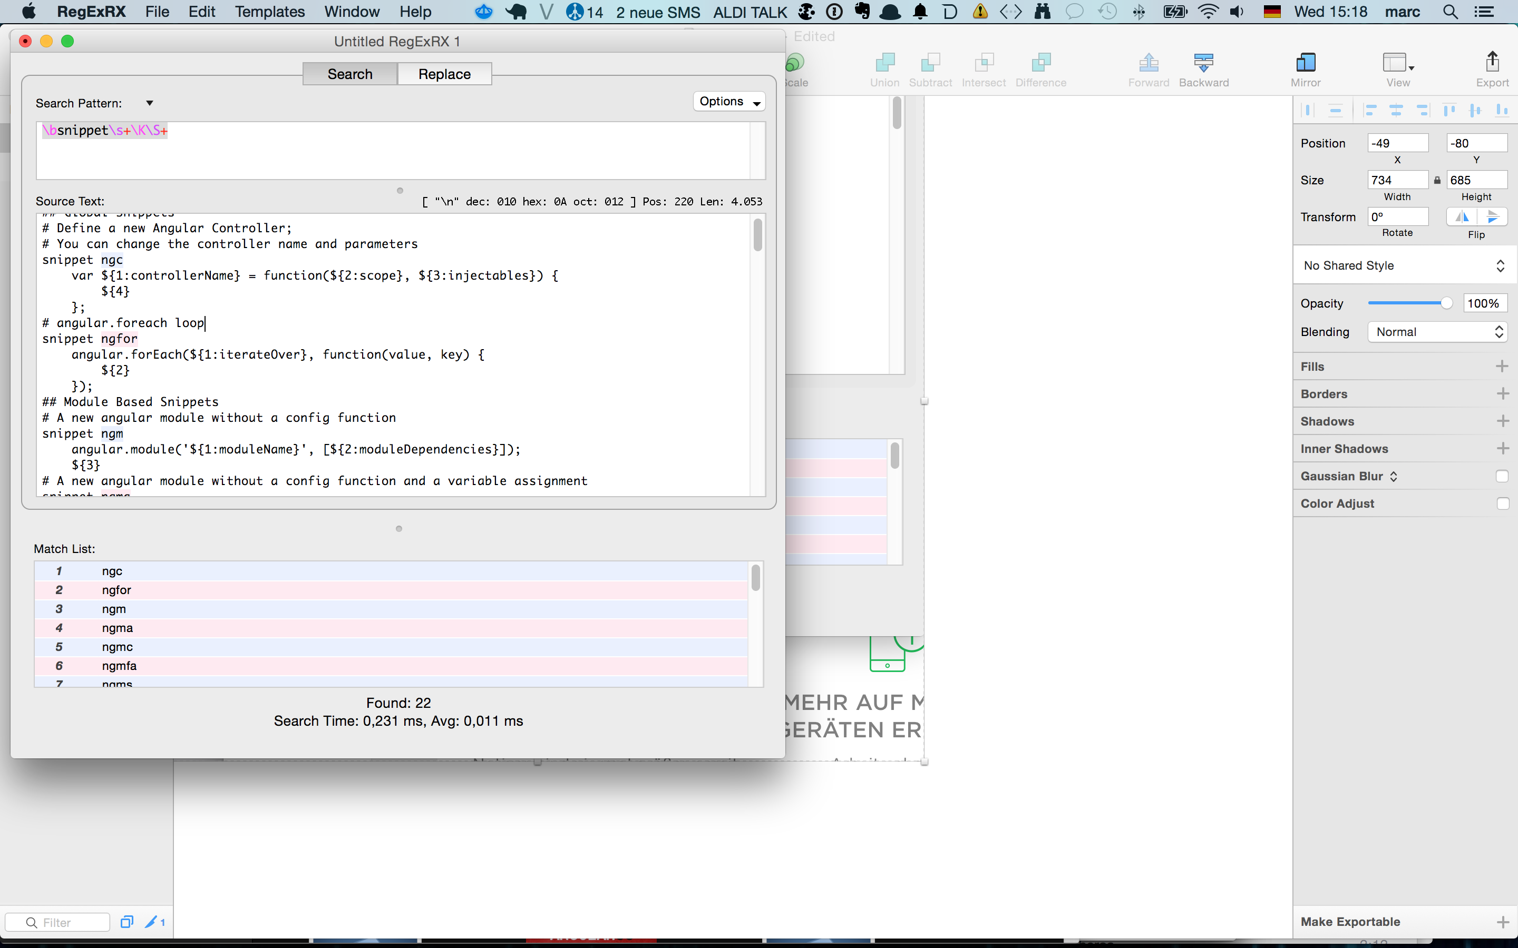Change the Gaussian Blur type selector
1518x948 pixels.
(x=1393, y=477)
